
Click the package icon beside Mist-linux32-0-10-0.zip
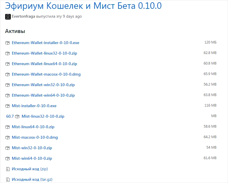click(17, 116)
